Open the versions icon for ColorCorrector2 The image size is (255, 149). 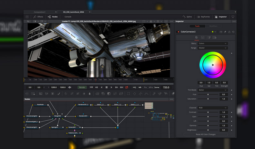coord(221,32)
